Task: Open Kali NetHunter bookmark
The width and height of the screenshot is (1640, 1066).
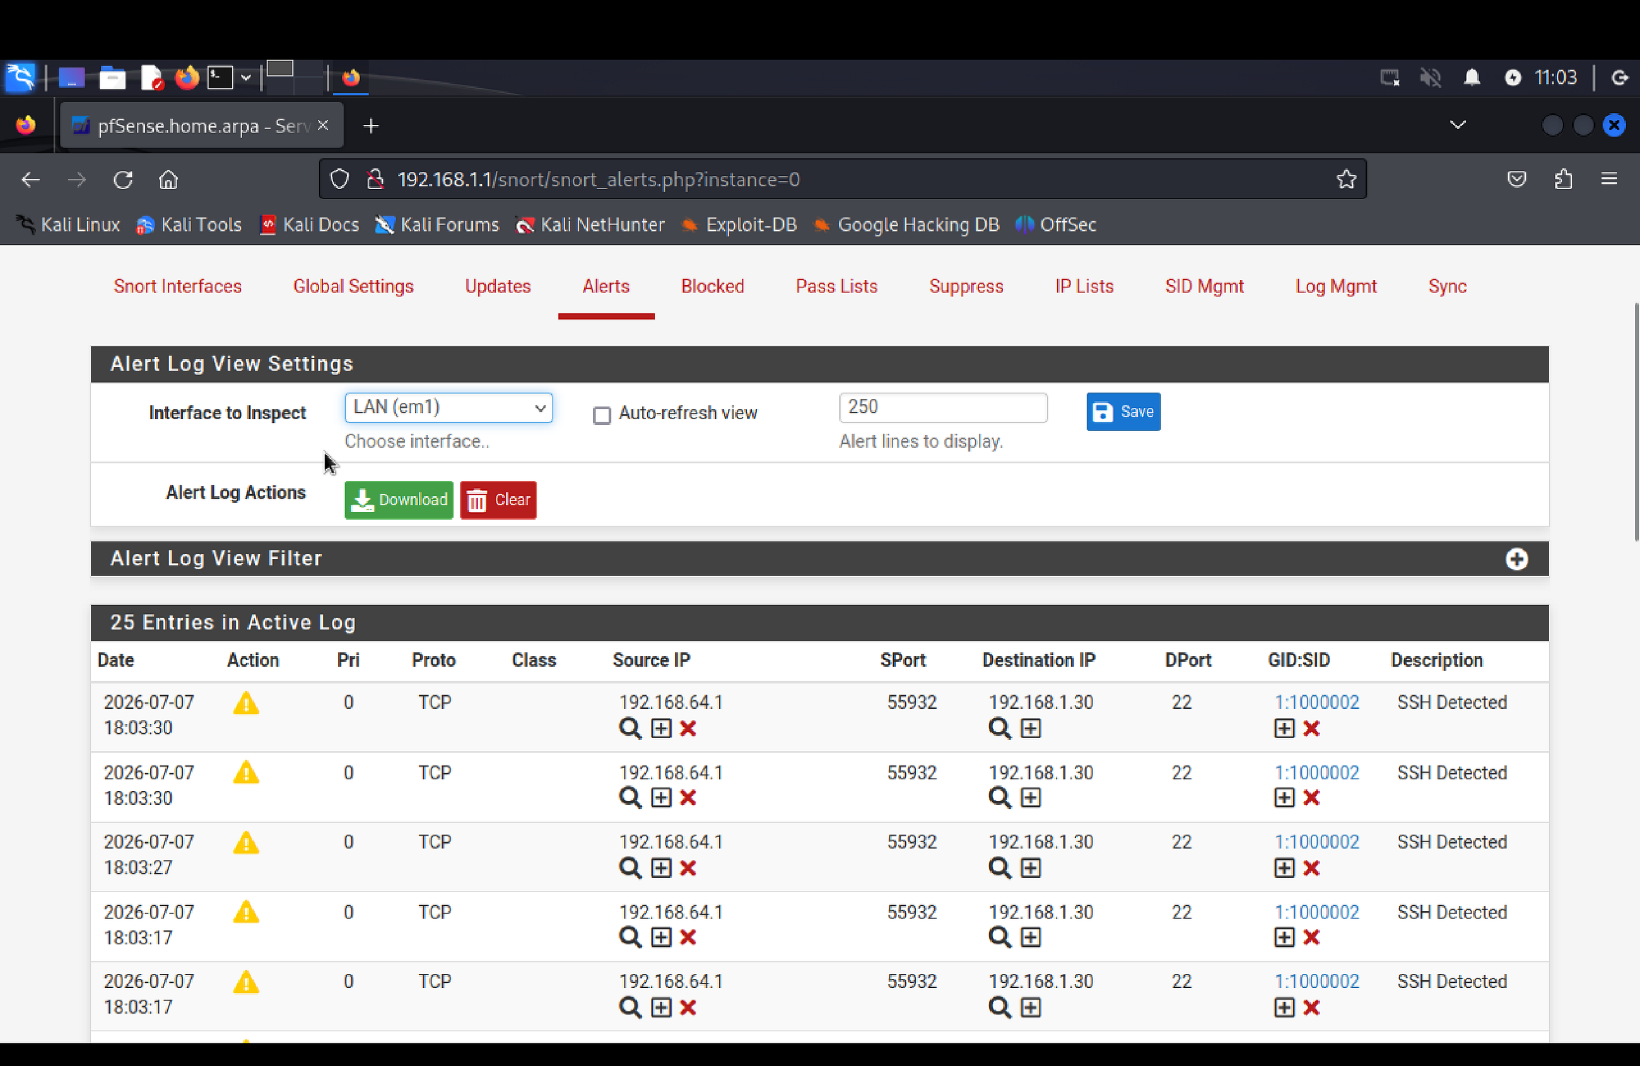Action: click(590, 225)
